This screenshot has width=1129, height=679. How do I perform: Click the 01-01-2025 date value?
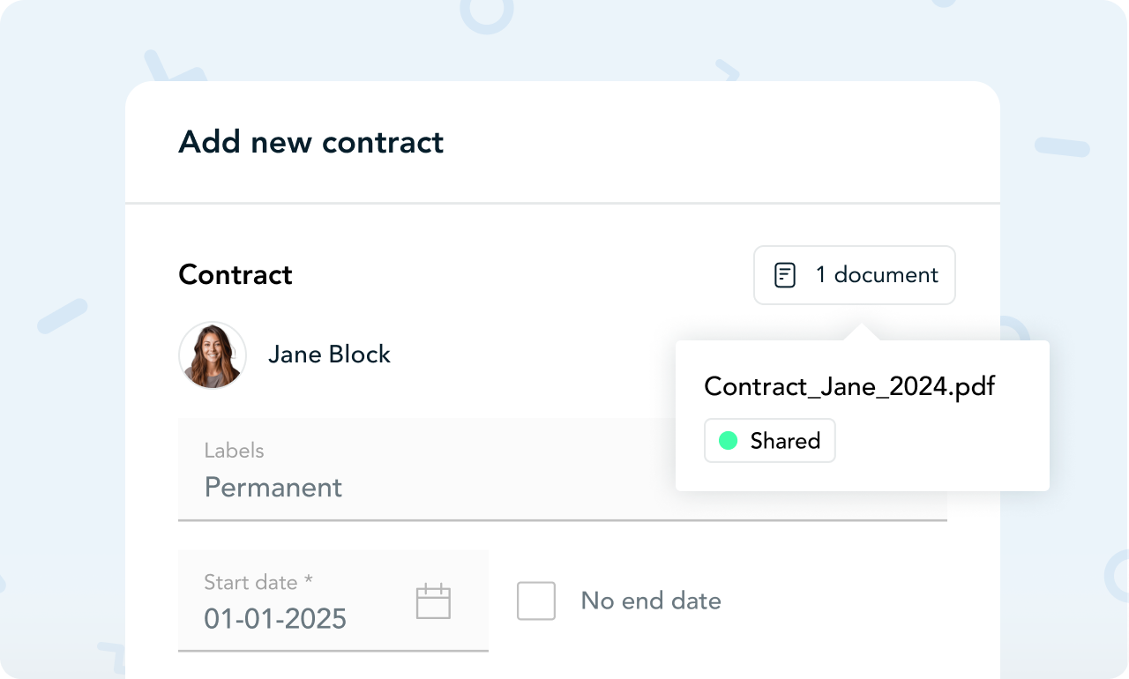click(275, 619)
